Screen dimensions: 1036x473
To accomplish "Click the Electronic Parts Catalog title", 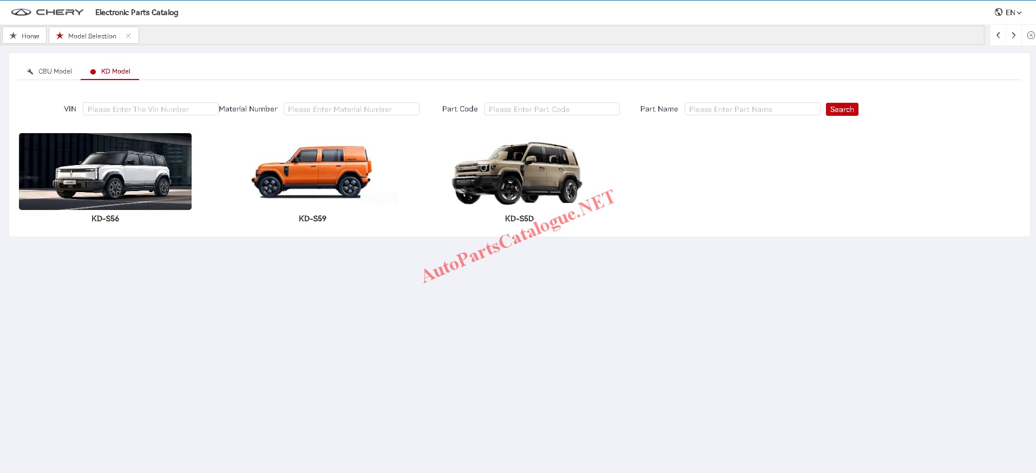I will pos(136,12).
